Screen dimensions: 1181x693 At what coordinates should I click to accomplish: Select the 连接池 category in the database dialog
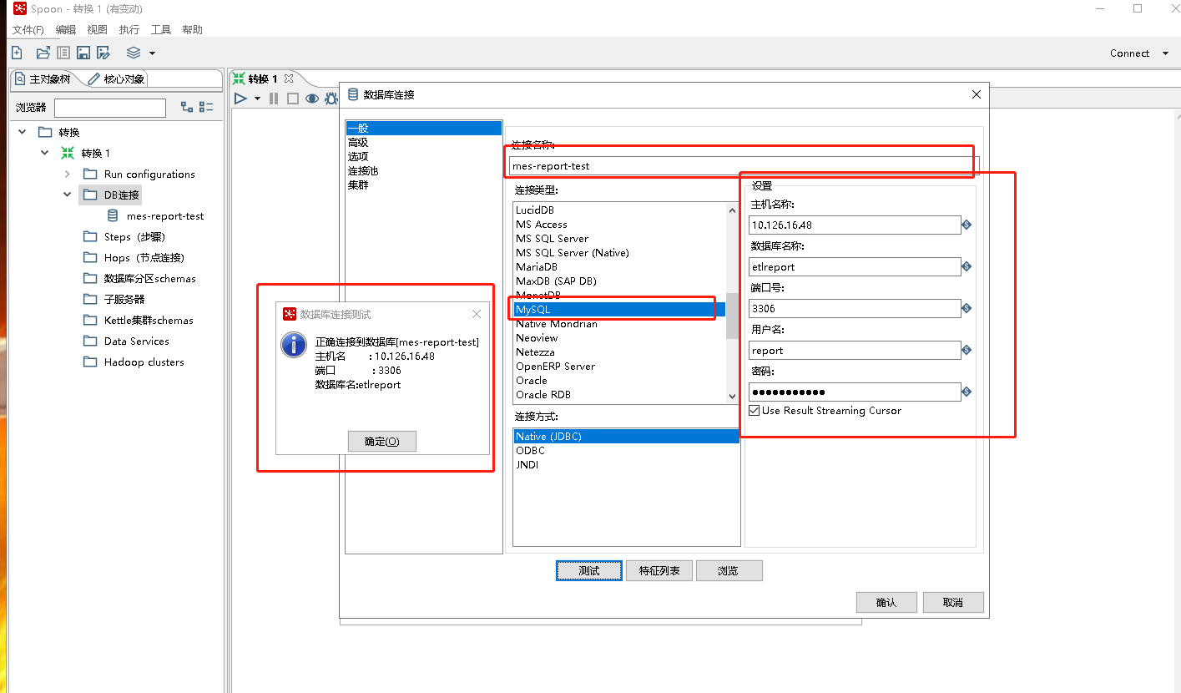[x=363, y=171]
